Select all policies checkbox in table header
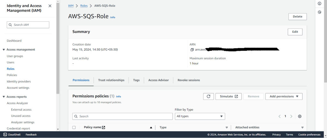Viewport: 327px width, 138px height. [74, 128]
